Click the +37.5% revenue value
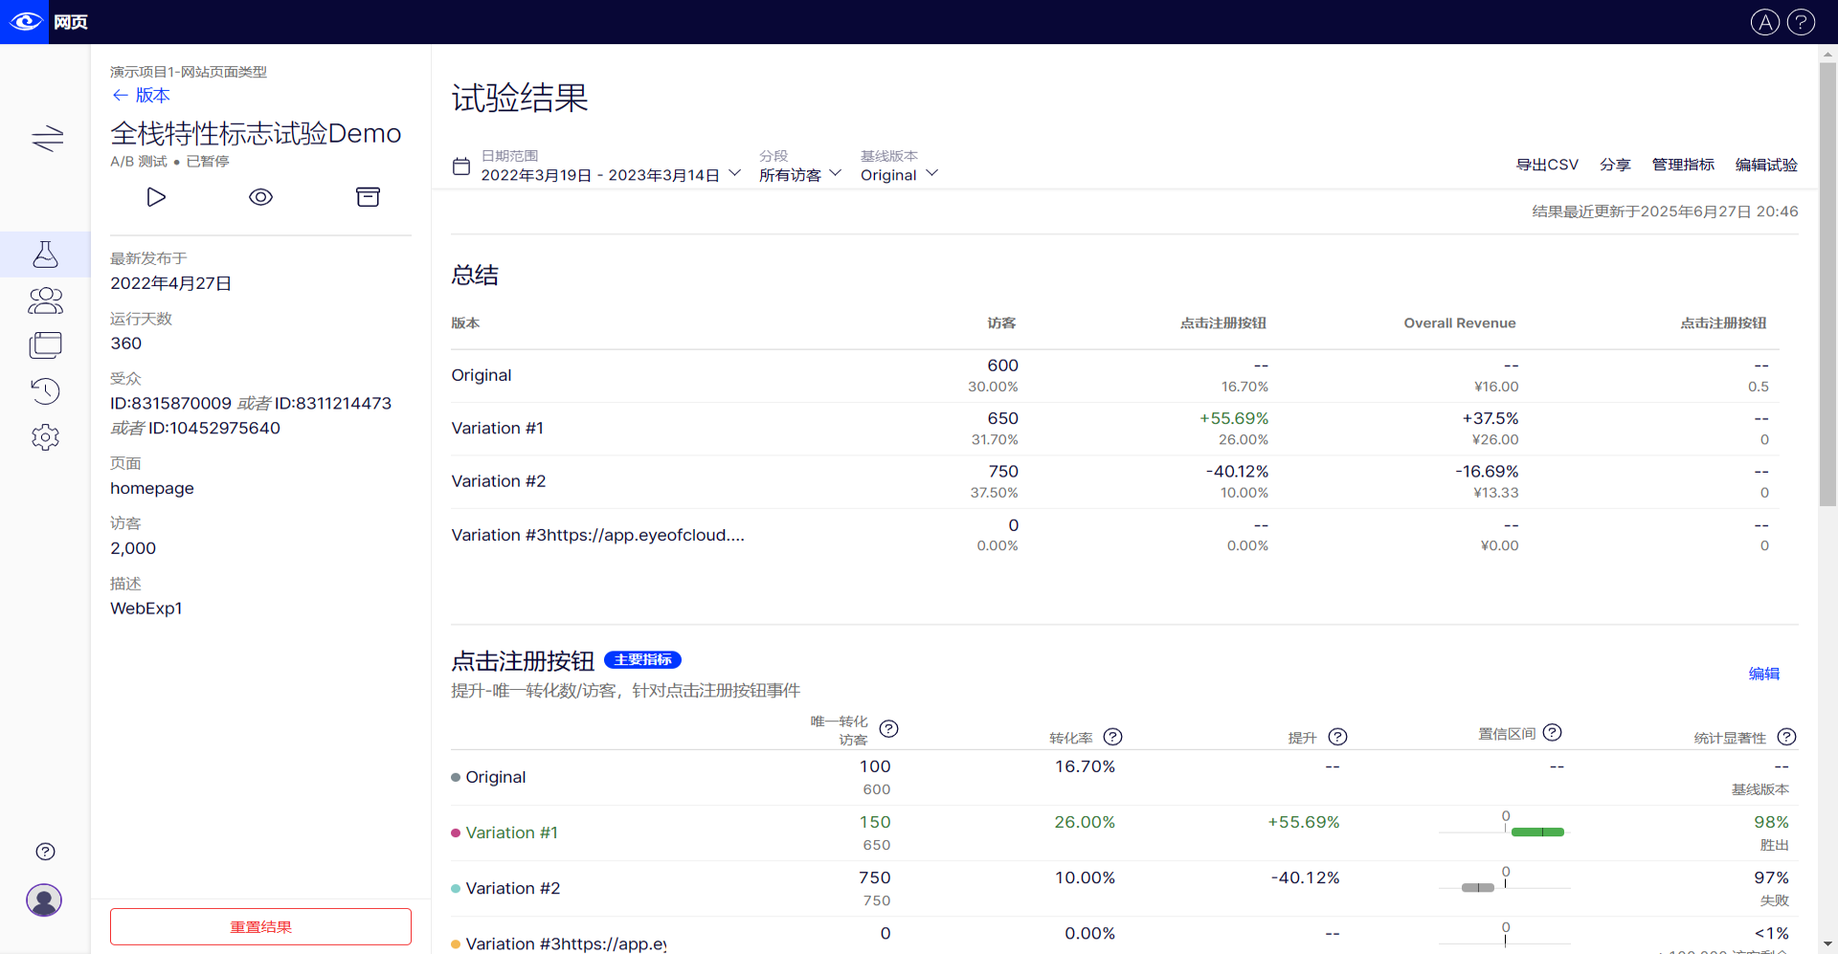Viewport: 1838px width, 954px height. coord(1491,418)
